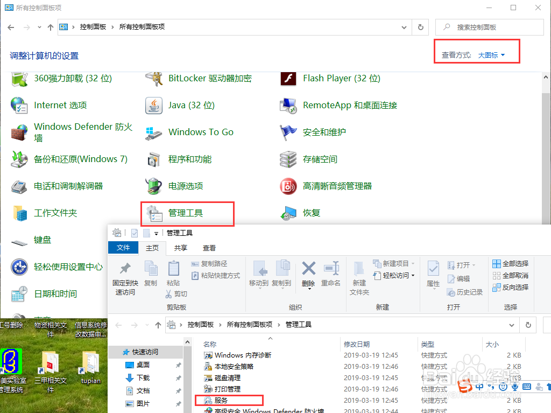551x413 pixels.
Task: Open Java (32 位) icon
Action: 154,106
